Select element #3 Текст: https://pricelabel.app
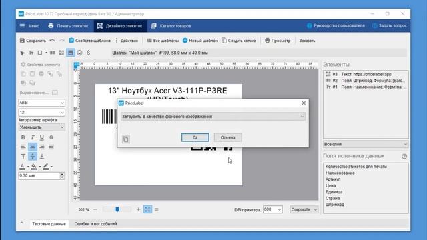This screenshot has width=427, height=240. tap(366, 74)
